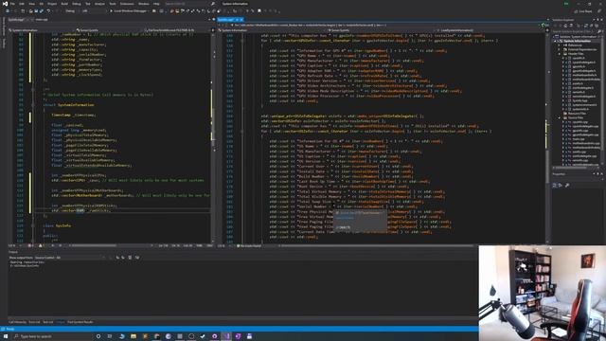Image resolution: width=606 pixels, height=341 pixels.
Task: Collapse the class SysInfo code block
Action: click(33, 225)
